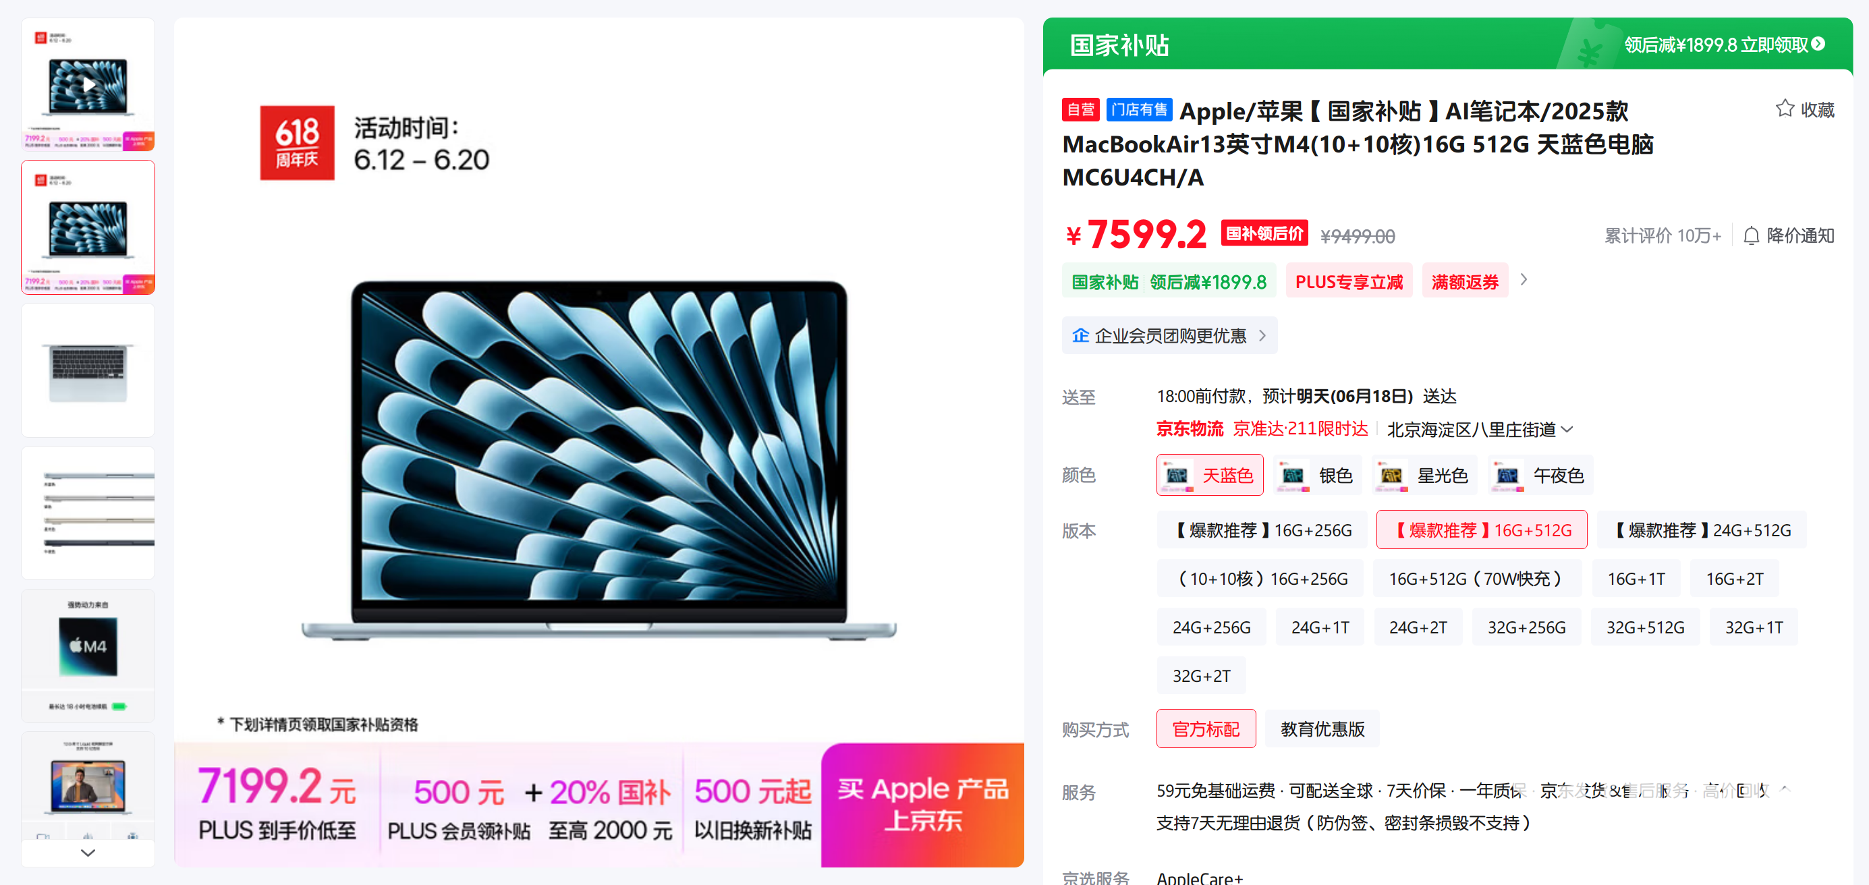Open the 企业会员团购更优惠 link
The width and height of the screenshot is (1869, 885).
pos(1169,335)
